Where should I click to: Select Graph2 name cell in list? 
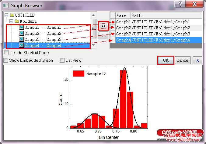point(123,28)
